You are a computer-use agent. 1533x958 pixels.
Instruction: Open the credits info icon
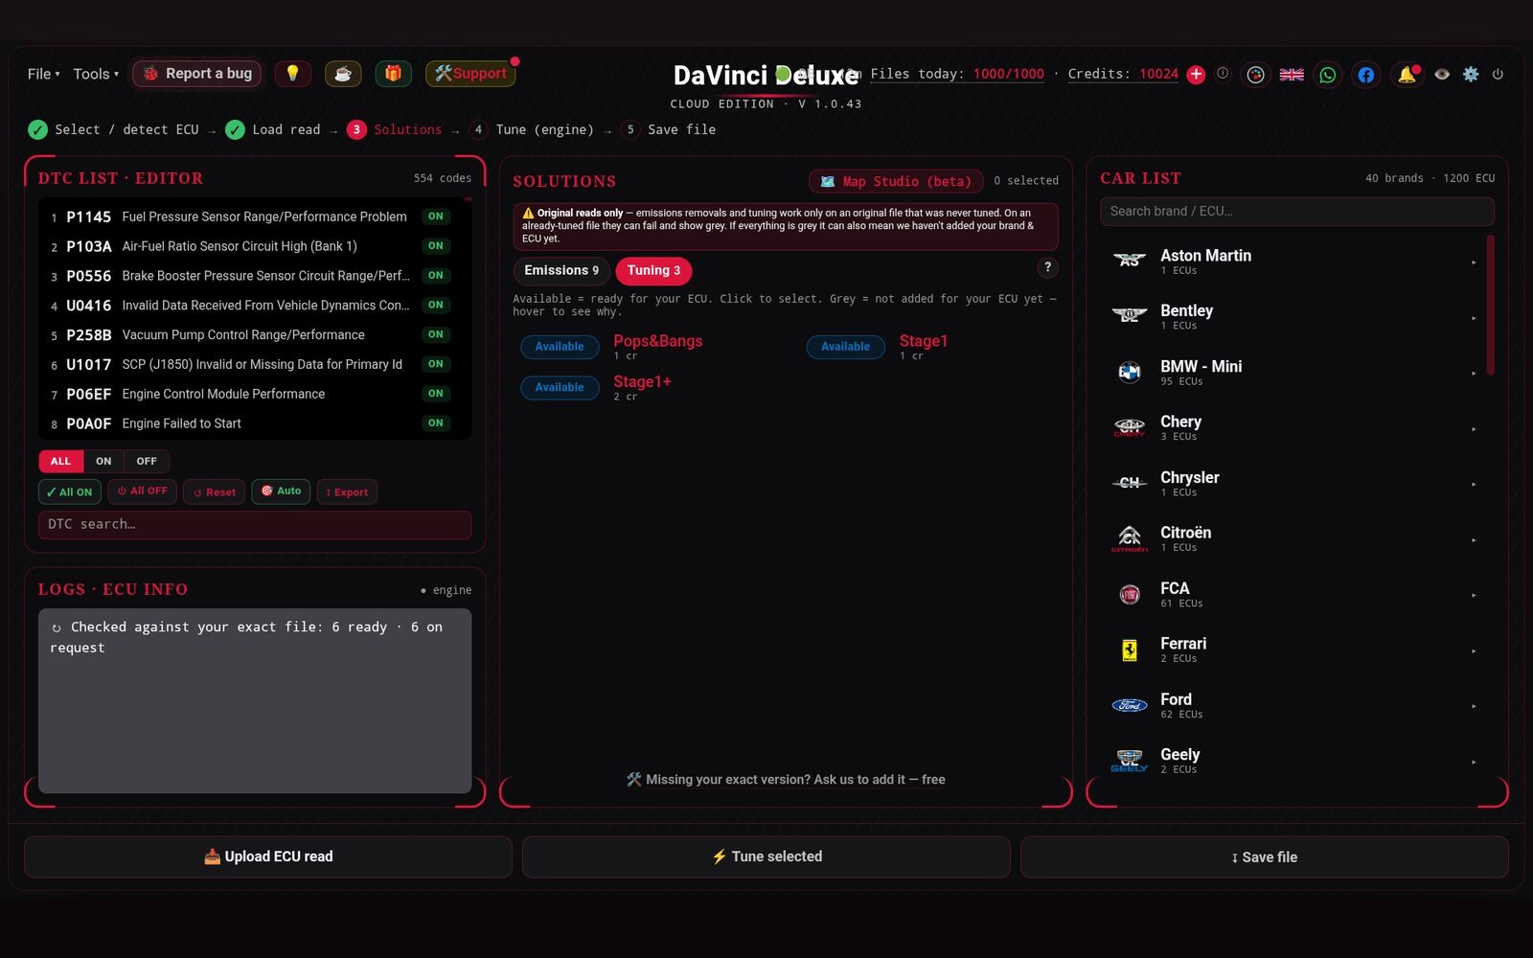click(1223, 74)
